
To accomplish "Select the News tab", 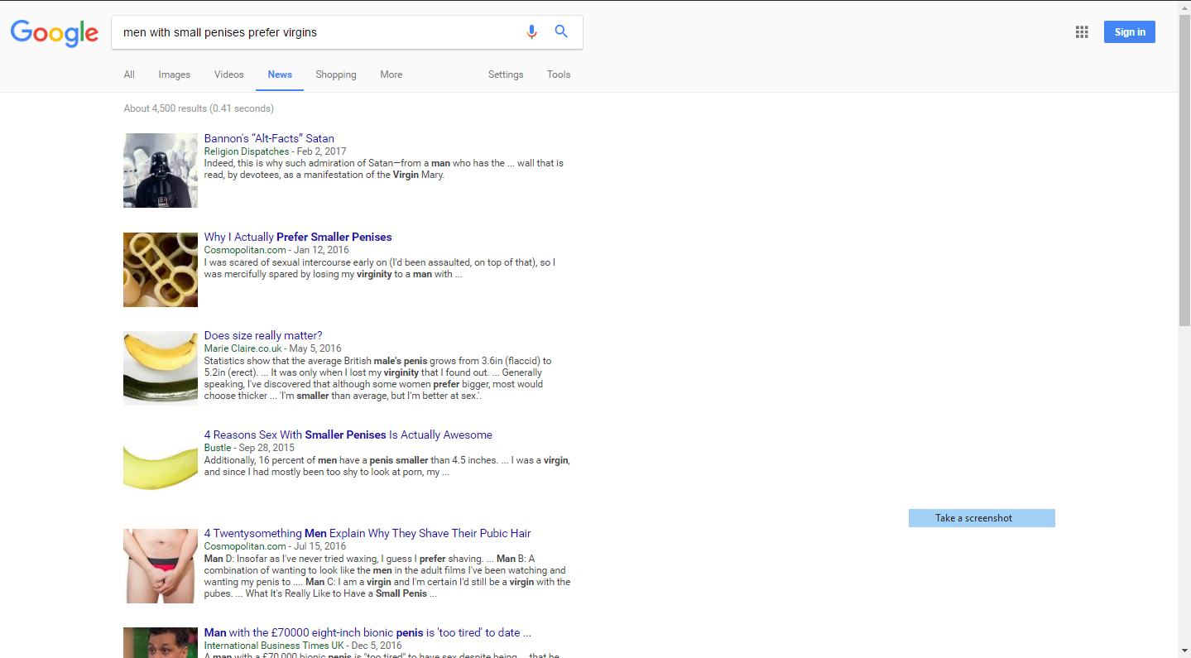I will [280, 74].
